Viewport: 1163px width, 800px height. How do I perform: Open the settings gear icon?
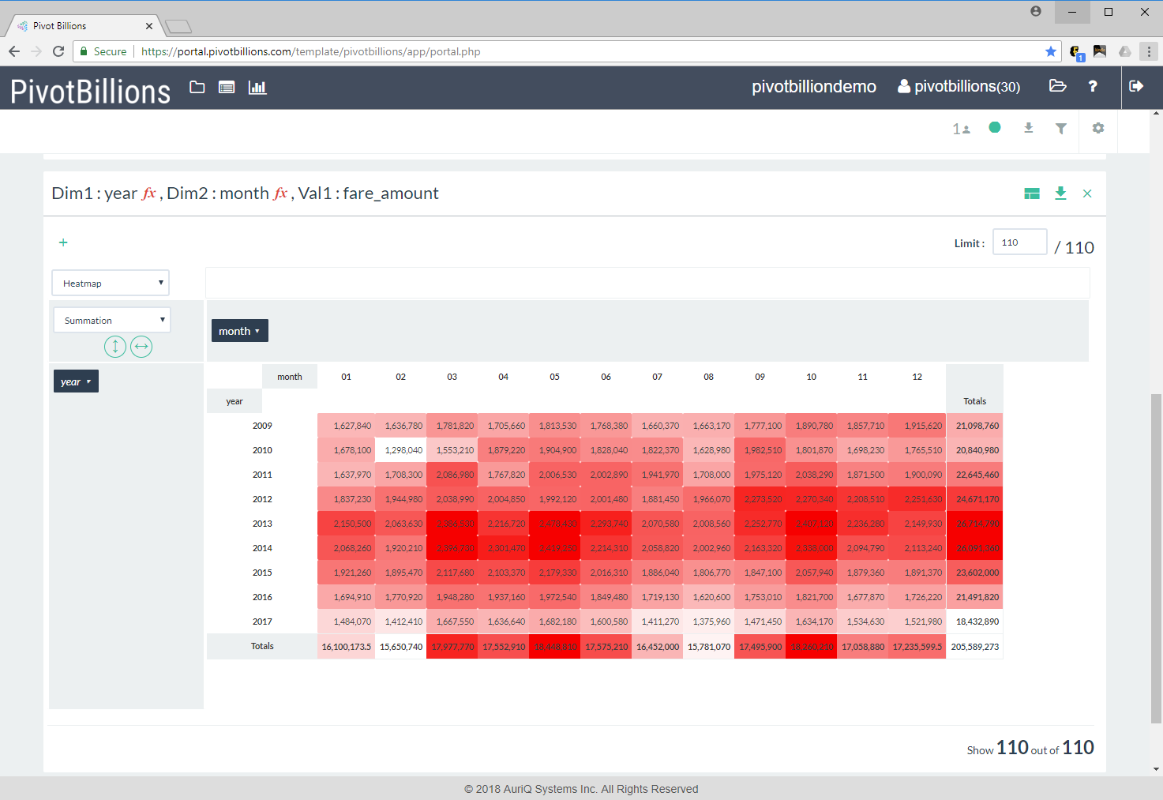click(x=1098, y=128)
